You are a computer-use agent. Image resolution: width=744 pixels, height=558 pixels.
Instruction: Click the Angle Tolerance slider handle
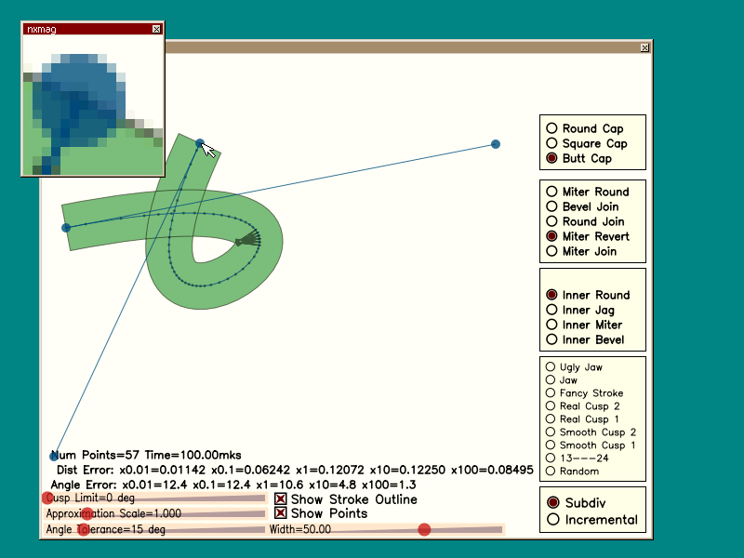point(84,529)
